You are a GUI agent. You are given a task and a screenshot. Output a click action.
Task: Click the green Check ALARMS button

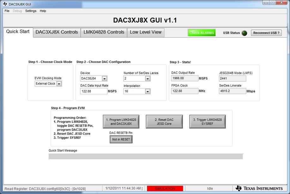pyautogui.click(x=202, y=33)
